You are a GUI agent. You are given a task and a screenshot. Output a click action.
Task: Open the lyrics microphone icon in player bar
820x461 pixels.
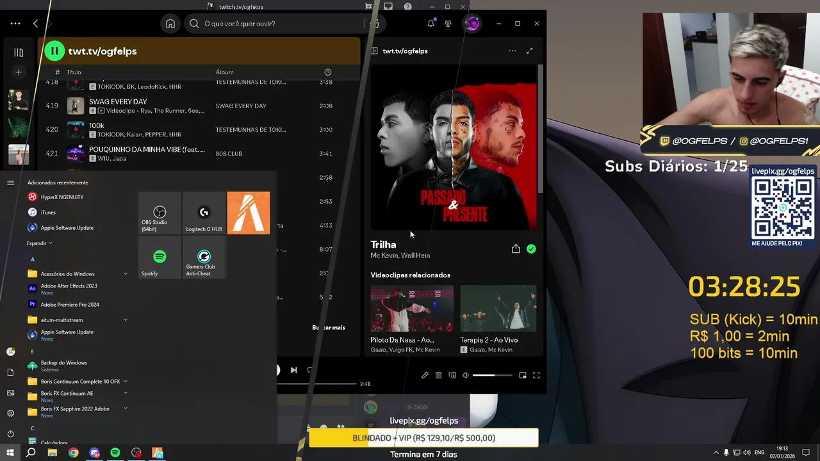[425, 375]
